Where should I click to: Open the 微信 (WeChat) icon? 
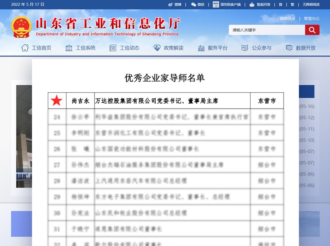[x=193, y=4]
